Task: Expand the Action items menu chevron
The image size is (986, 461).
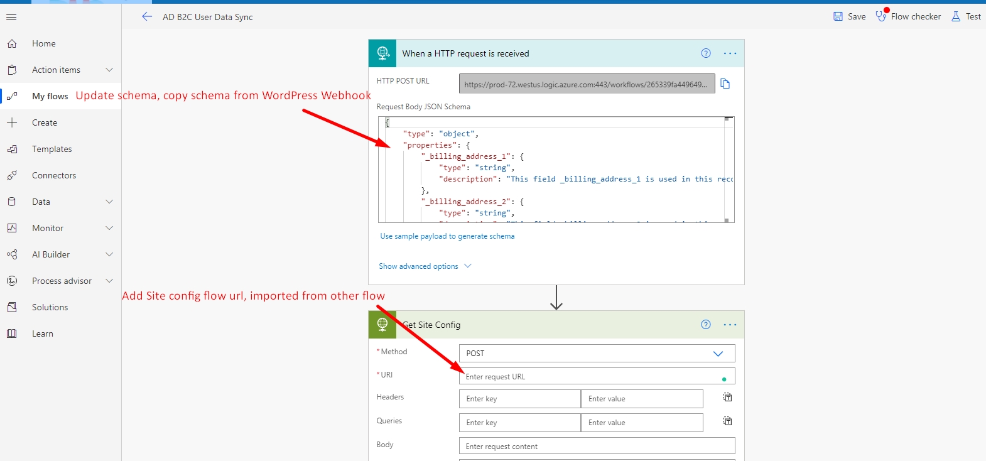Action: point(109,70)
